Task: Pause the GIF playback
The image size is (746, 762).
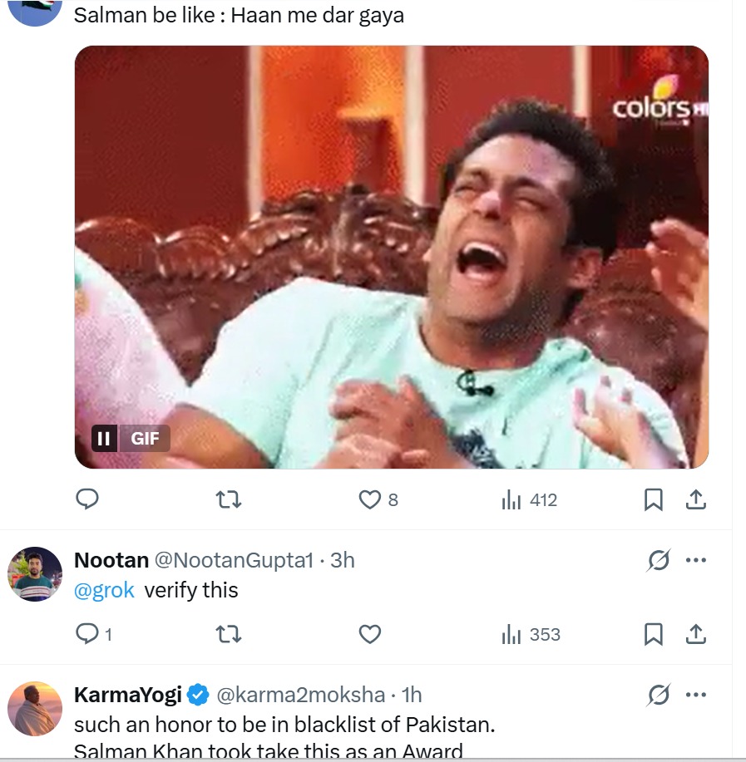Action: point(104,438)
